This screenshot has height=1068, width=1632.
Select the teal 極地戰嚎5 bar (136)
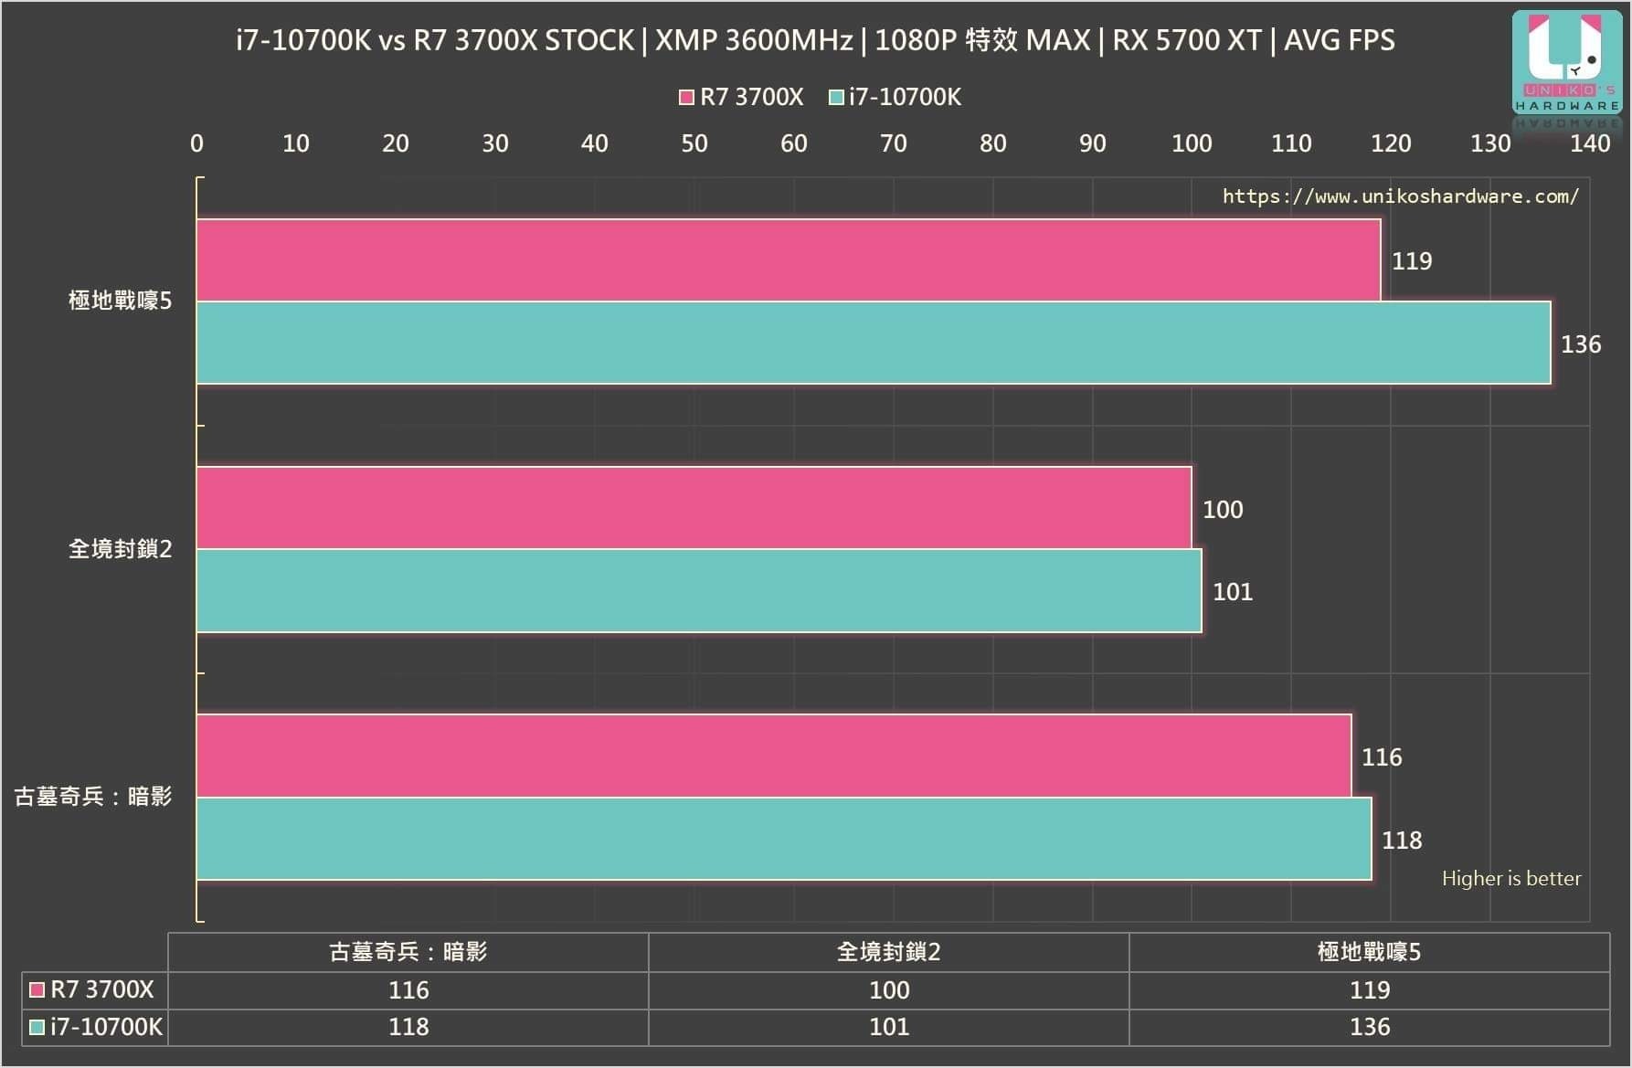pos(874,343)
